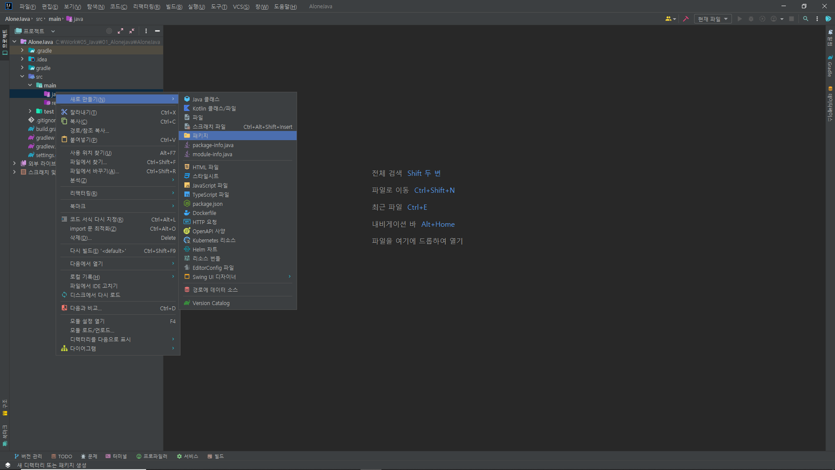Image resolution: width=835 pixels, height=470 pixels.
Task: Open the Gradle side tool window
Action: coord(830,66)
